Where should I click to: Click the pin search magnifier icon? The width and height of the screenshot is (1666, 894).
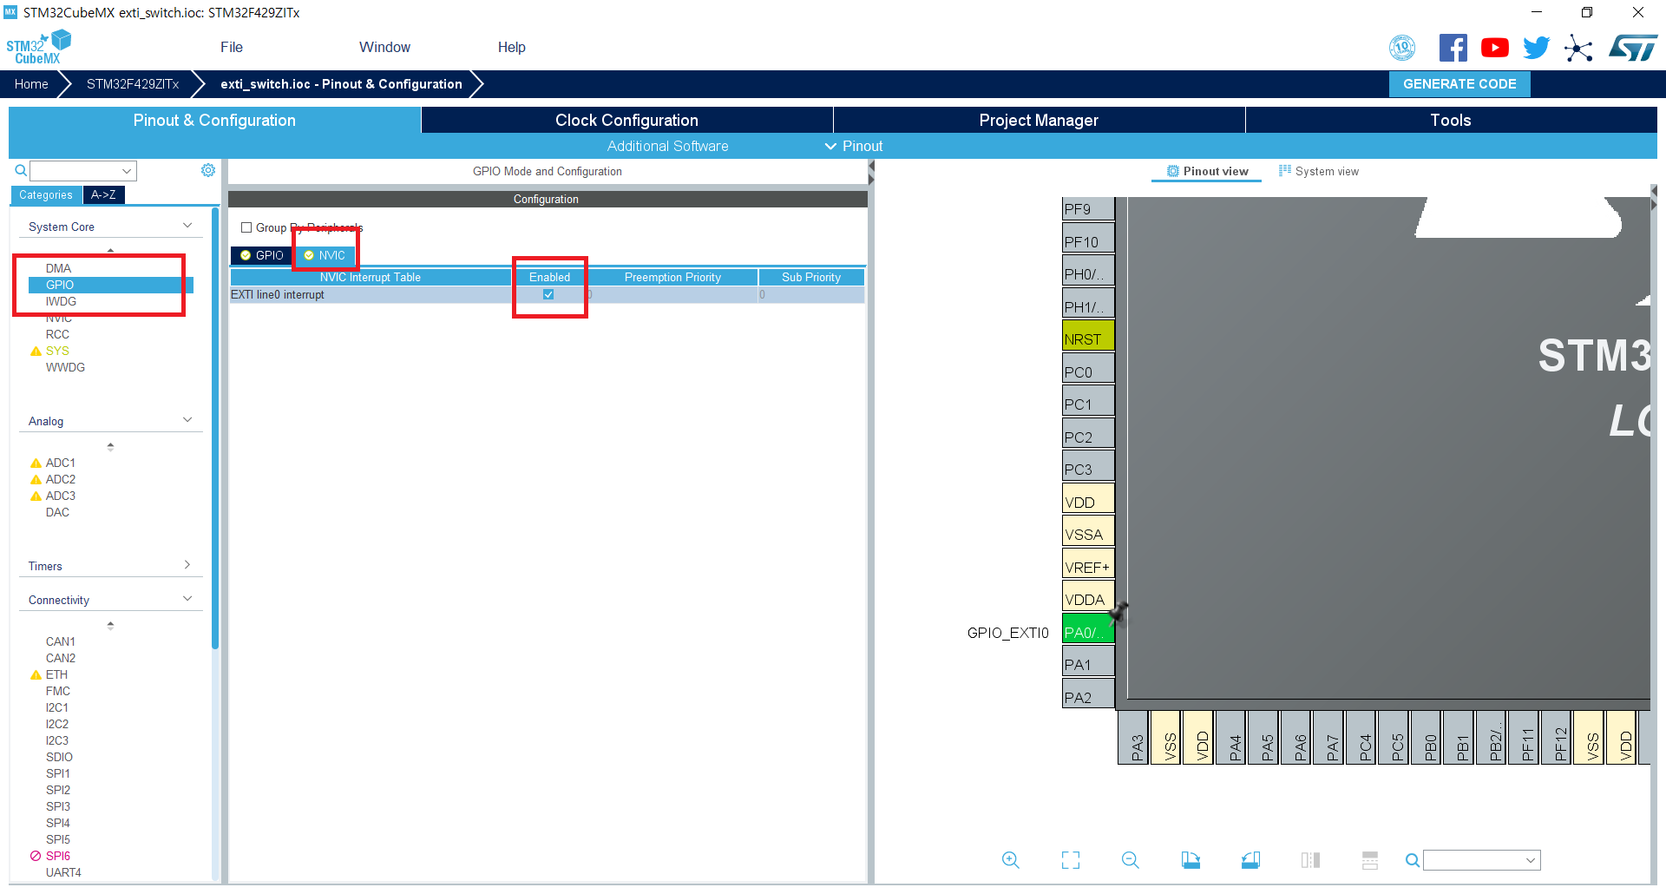[1413, 860]
